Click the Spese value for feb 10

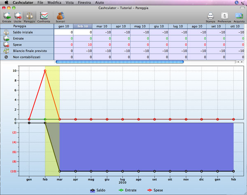coord(82,44)
